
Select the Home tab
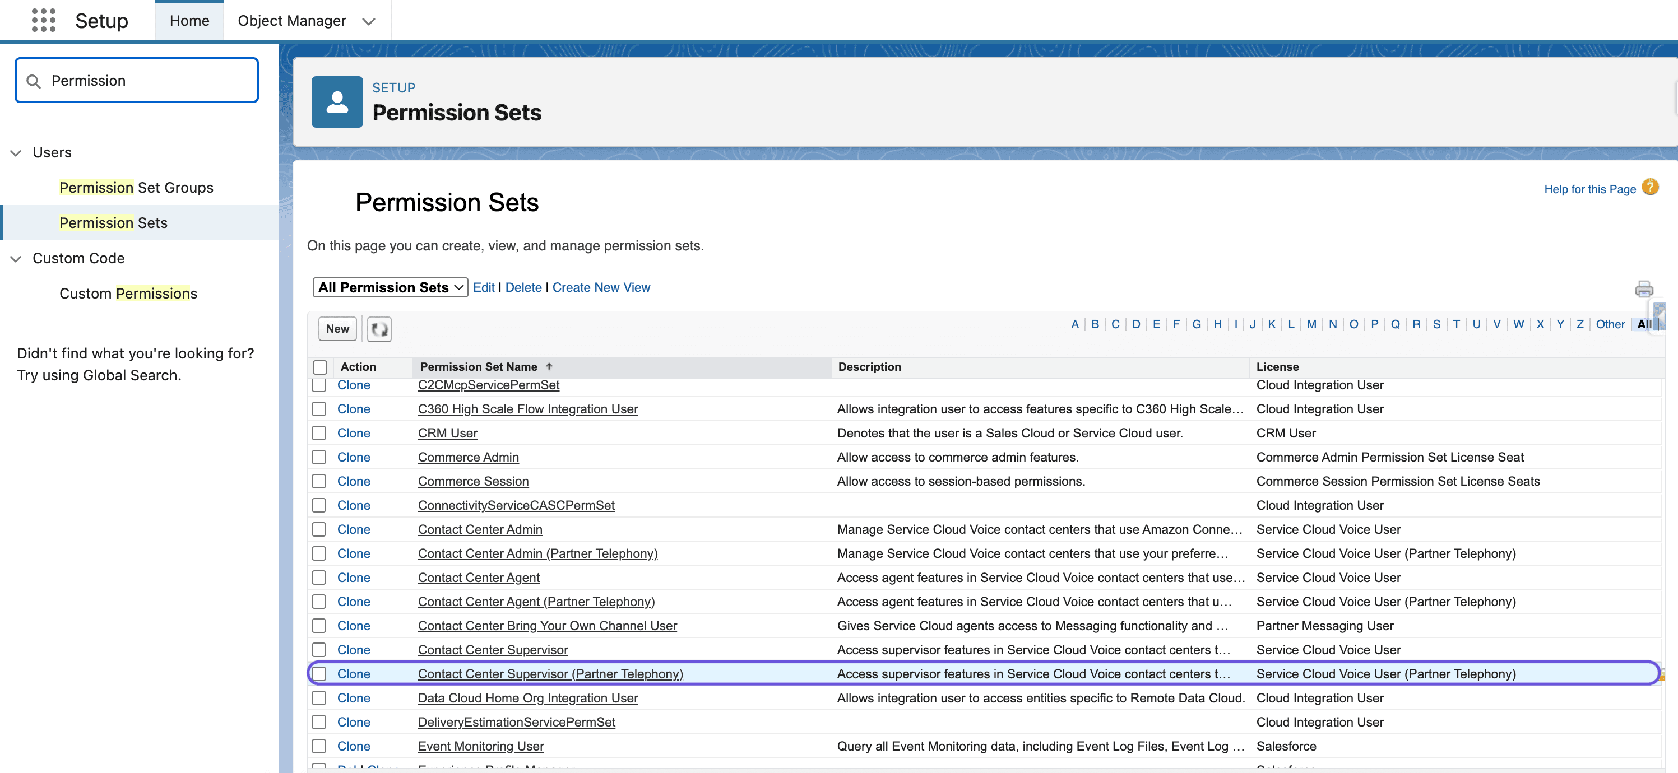coord(189,20)
